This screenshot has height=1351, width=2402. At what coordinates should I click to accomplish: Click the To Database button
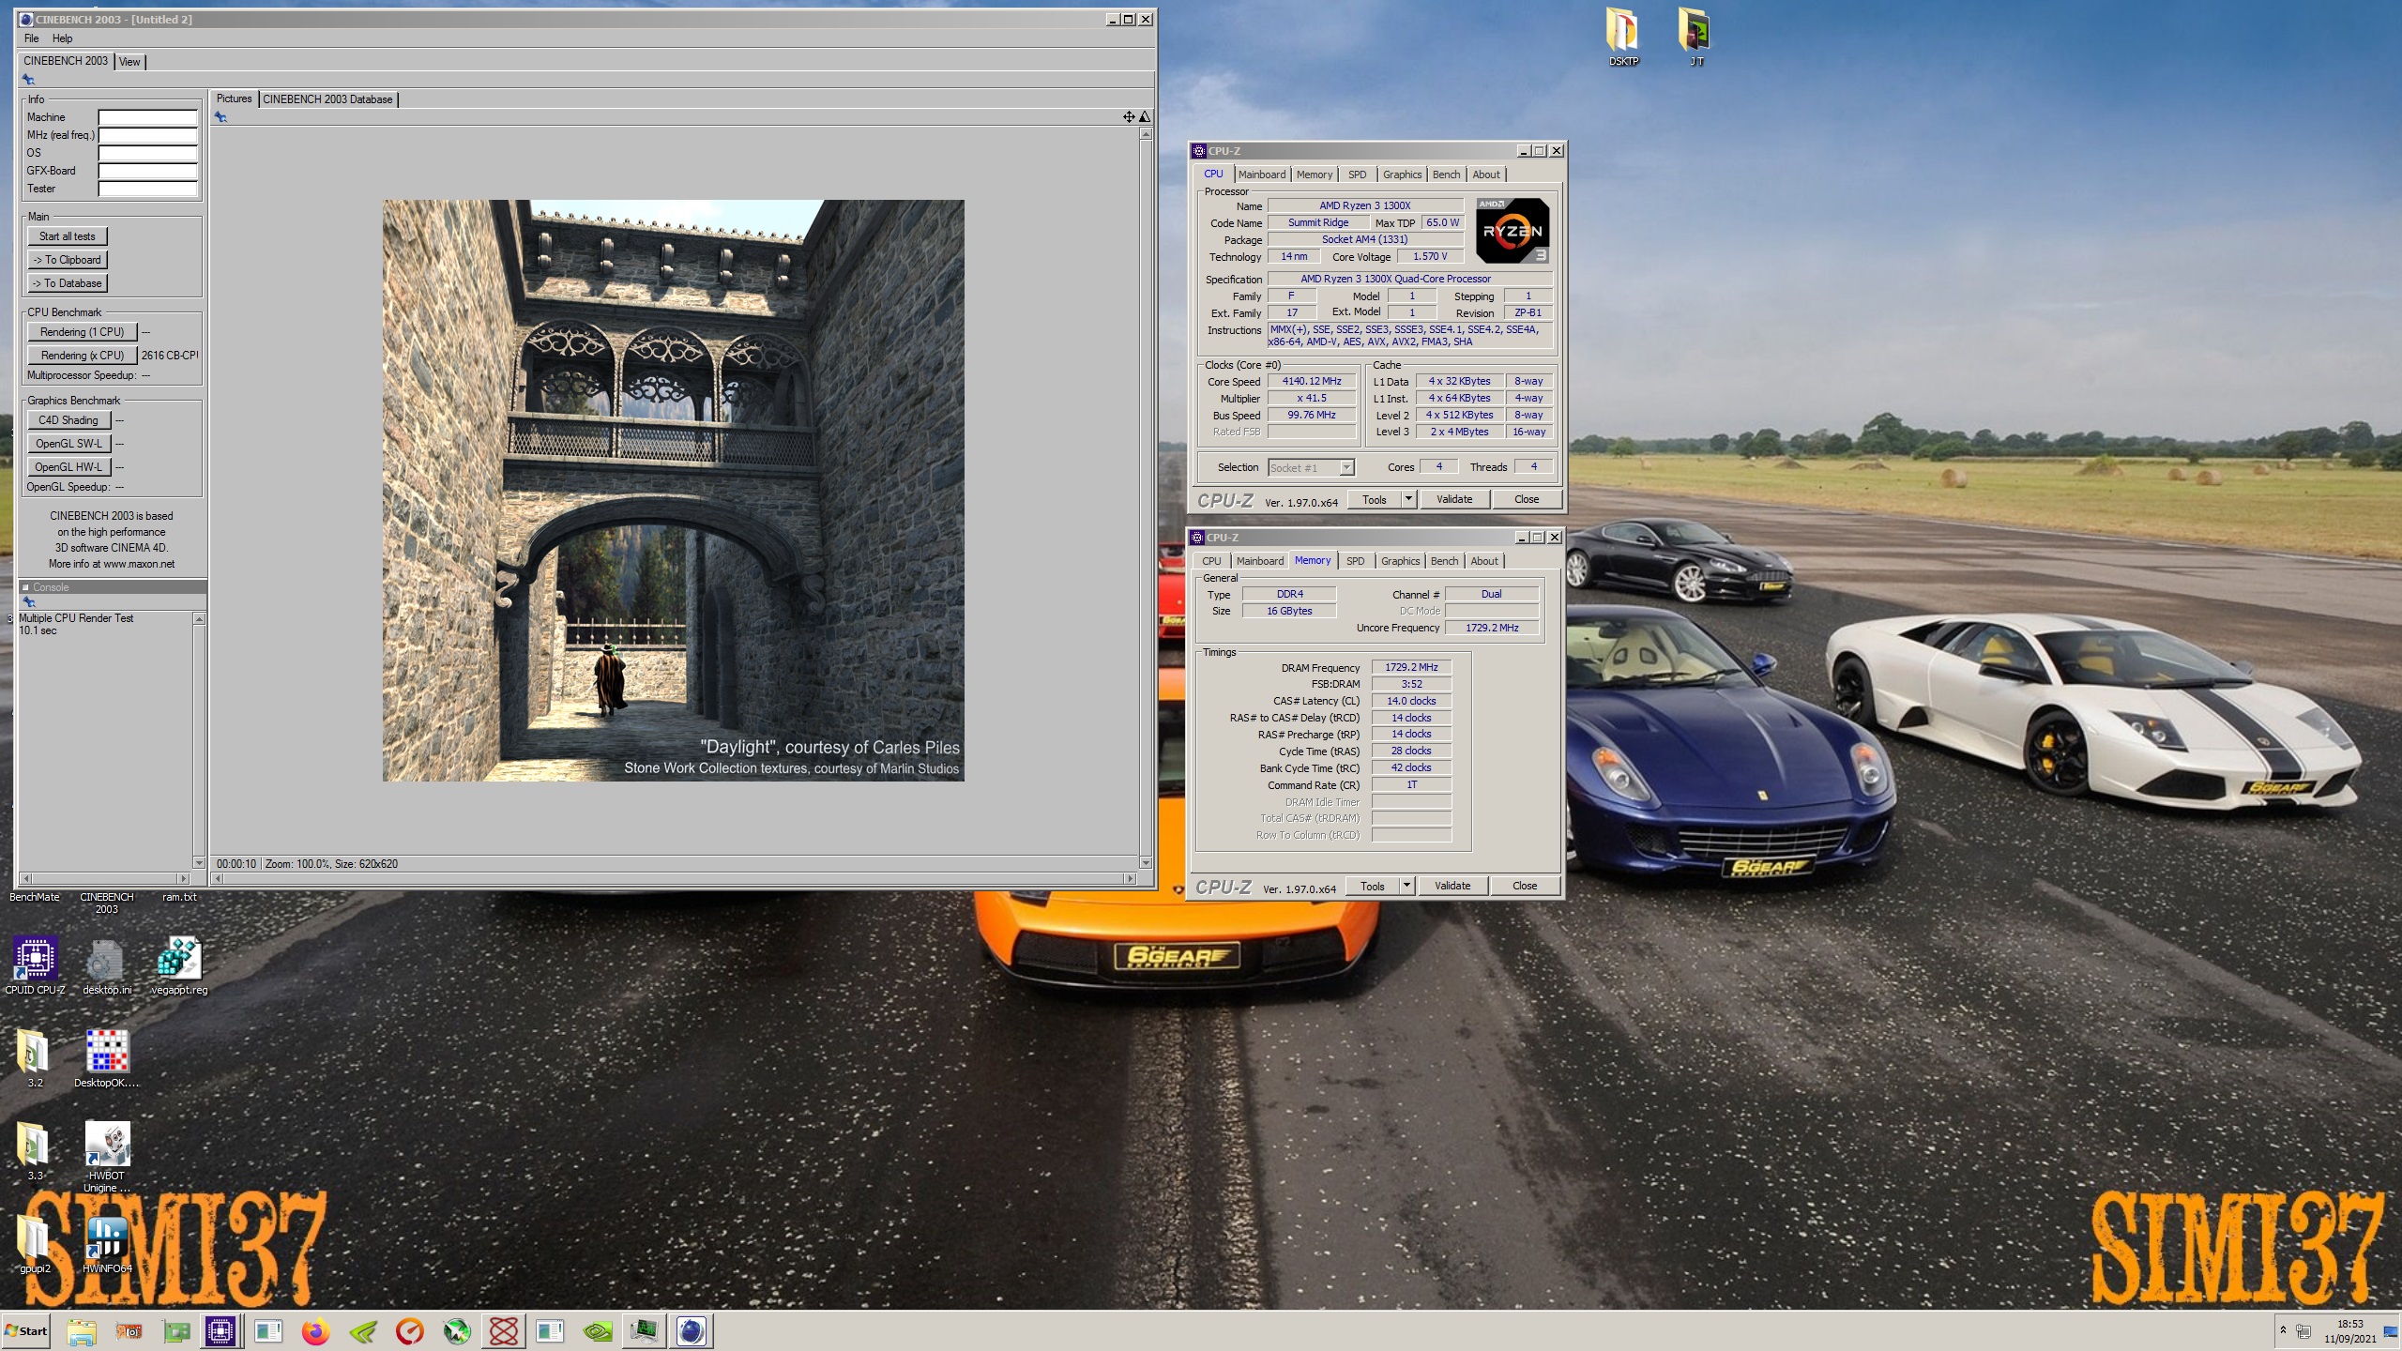[x=68, y=283]
